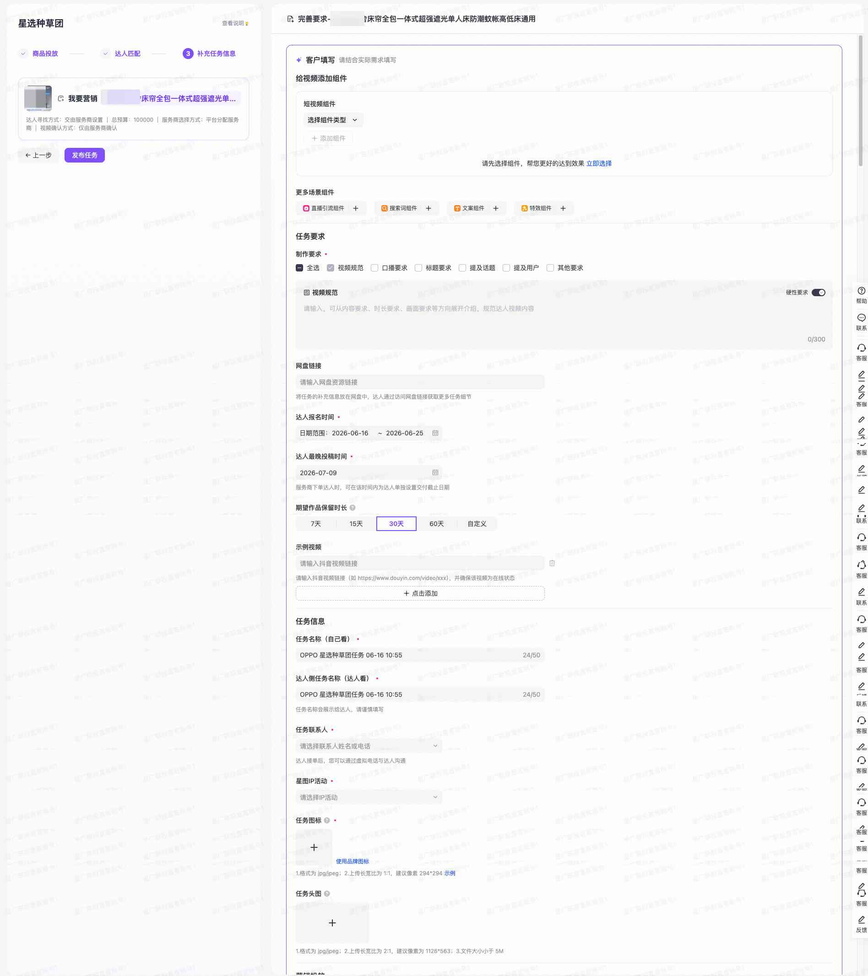Check the 提及用户 checkbox

pos(506,268)
